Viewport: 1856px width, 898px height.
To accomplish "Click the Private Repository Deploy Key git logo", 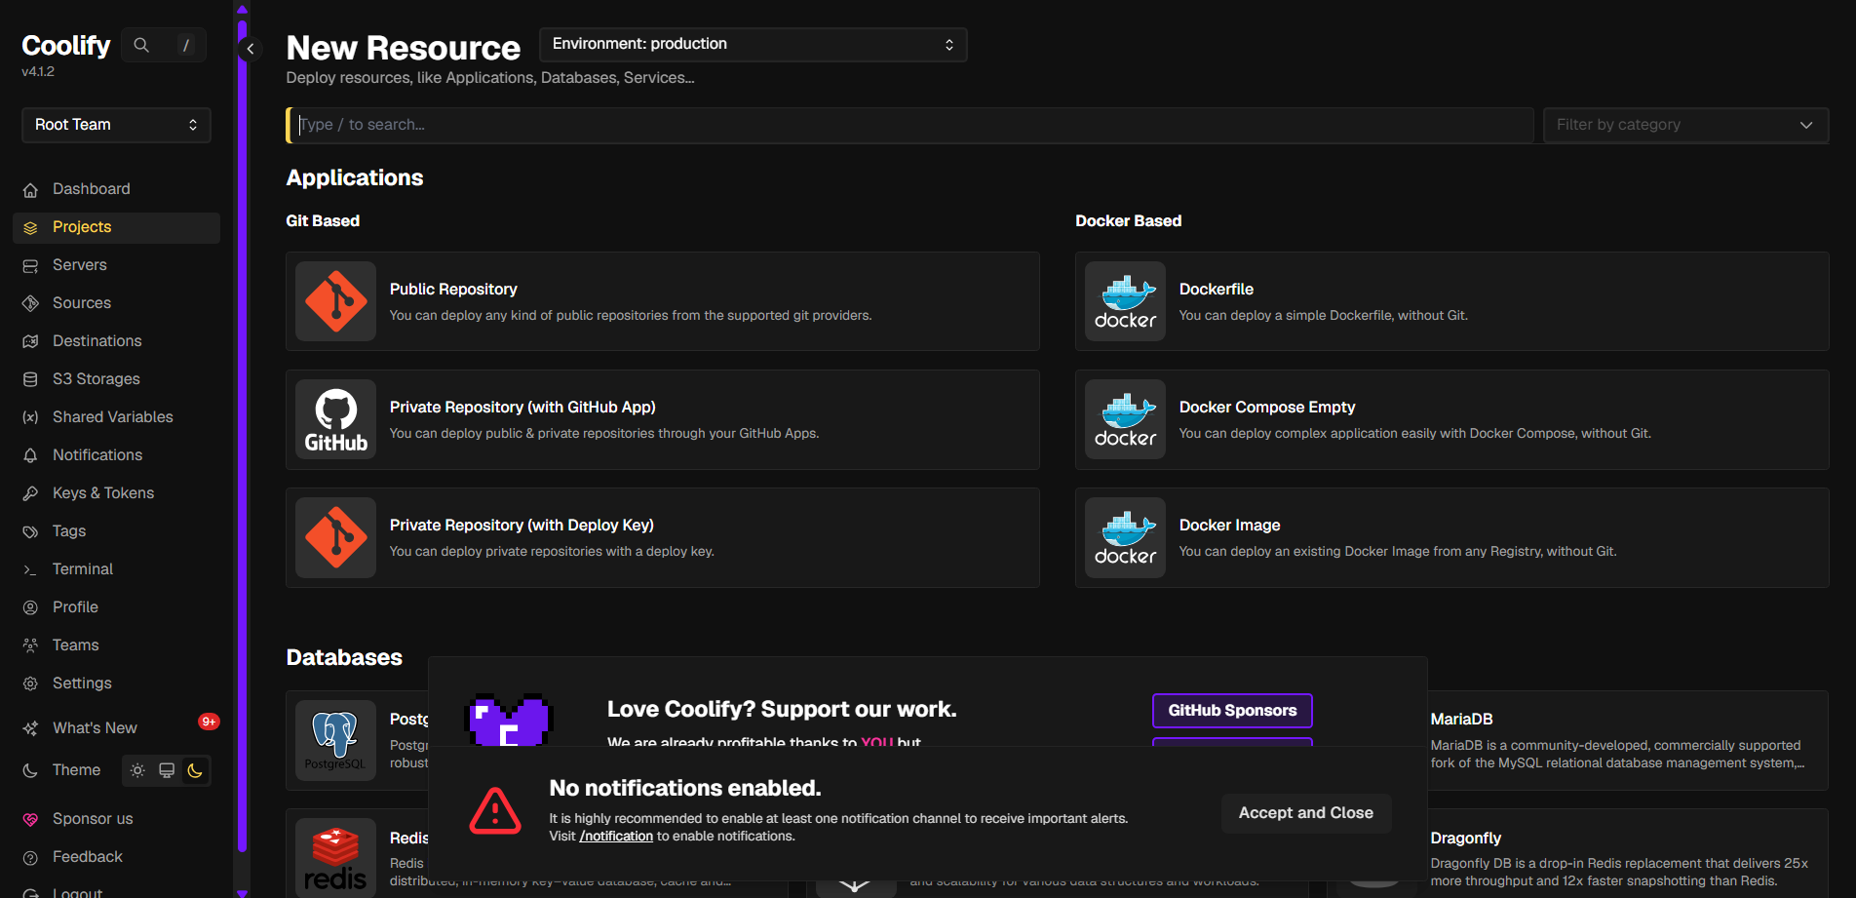I will tap(335, 537).
